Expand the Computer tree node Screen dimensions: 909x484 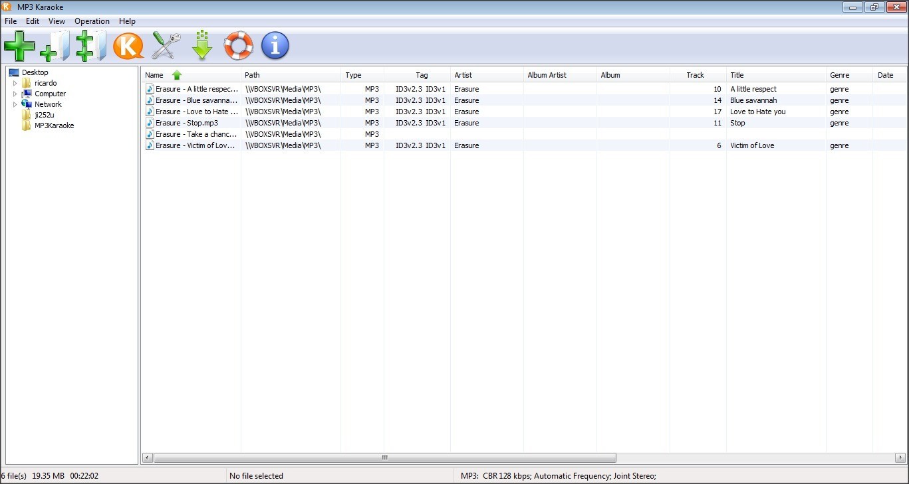(x=15, y=94)
